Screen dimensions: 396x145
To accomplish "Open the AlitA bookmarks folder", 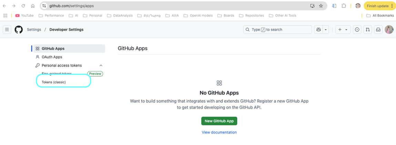I will [x=172, y=15].
